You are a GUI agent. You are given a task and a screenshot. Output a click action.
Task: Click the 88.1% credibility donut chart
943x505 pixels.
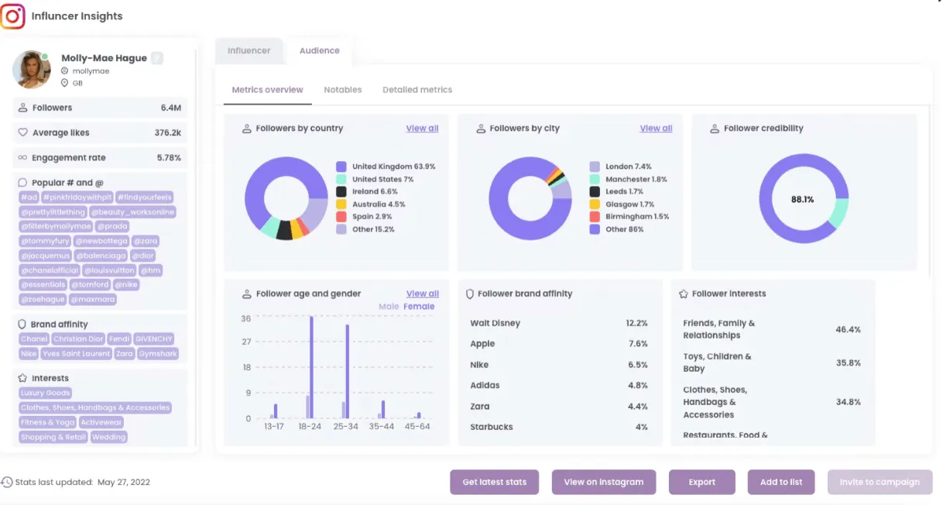pos(803,199)
